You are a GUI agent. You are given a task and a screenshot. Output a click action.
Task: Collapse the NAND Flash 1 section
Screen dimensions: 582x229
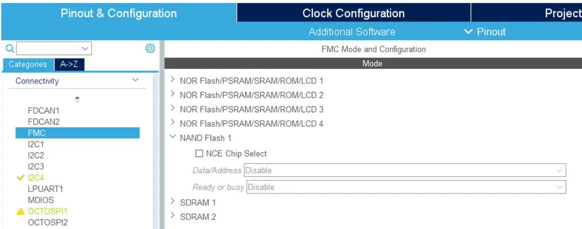(173, 138)
